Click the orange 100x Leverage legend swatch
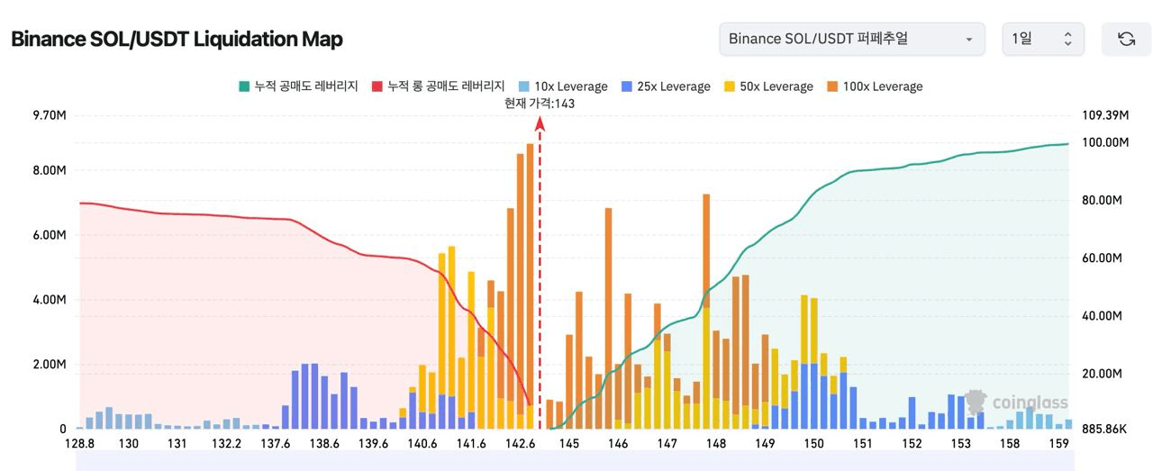 pos(831,86)
